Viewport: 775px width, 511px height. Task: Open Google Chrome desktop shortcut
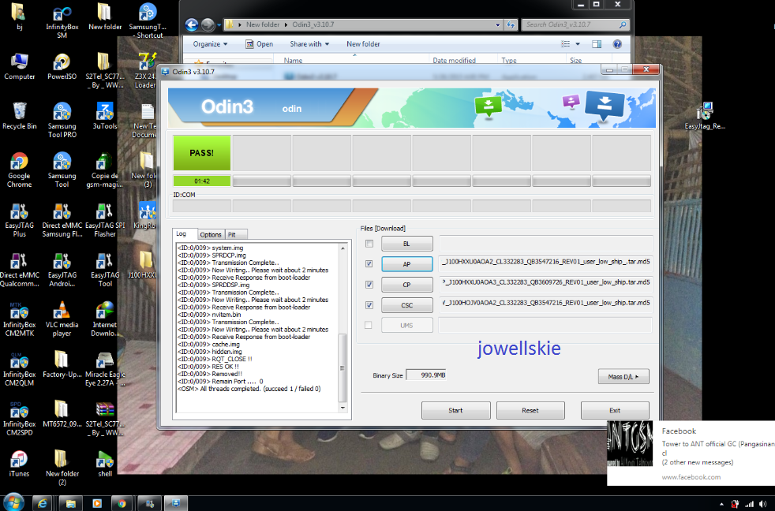coord(19,170)
